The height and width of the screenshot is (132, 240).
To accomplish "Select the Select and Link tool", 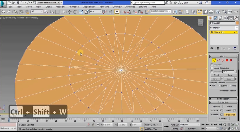I will coord(16,12).
